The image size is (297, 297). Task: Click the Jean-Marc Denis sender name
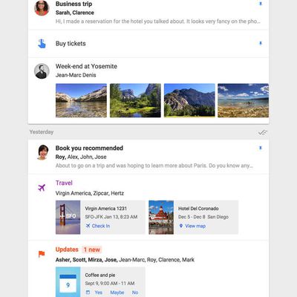76,75
